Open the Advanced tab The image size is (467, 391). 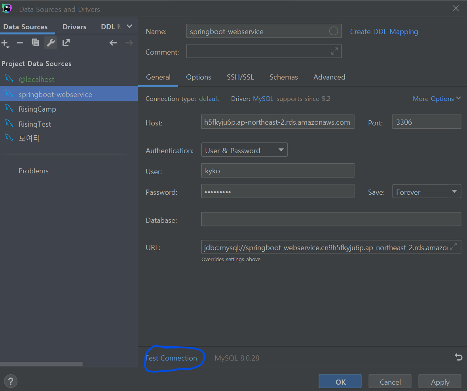point(329,77)
